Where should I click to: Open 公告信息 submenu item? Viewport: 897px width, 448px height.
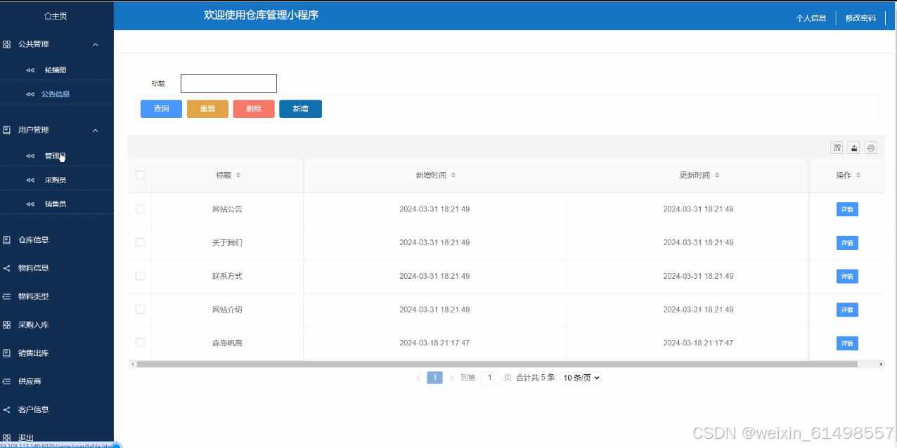point(56,94)
